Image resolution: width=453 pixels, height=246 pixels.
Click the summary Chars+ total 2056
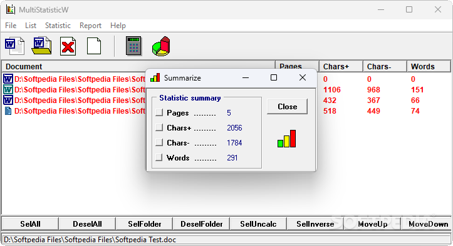(x=234, y=127)
